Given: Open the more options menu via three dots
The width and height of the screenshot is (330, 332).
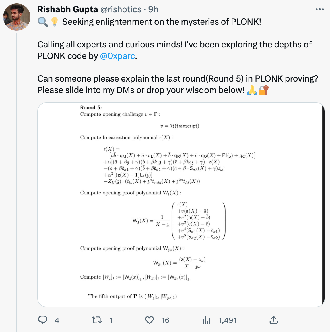Looking at the screenshot, I should point(320,9).
